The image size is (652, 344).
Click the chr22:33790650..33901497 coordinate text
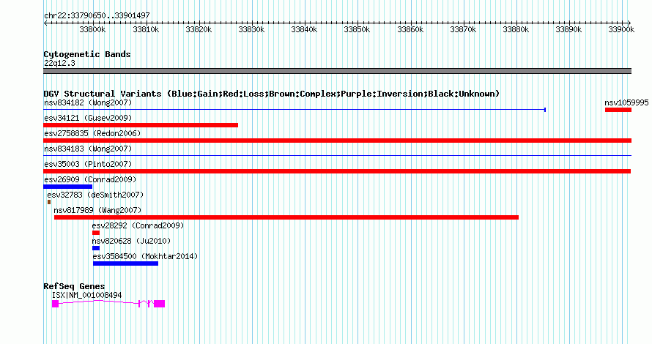(97, 15)
